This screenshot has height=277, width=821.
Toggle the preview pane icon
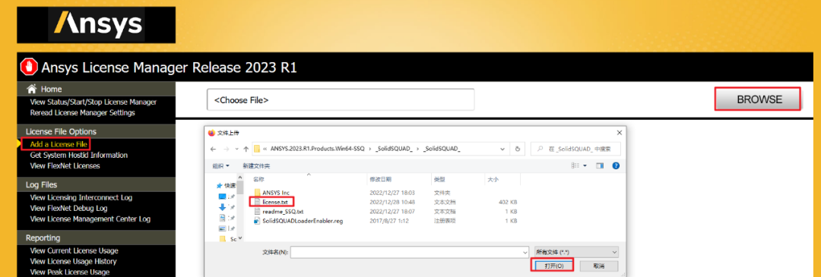click(x=600, y=165)
